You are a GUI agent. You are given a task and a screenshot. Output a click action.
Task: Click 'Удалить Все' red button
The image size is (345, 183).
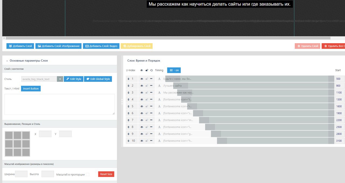333,46
